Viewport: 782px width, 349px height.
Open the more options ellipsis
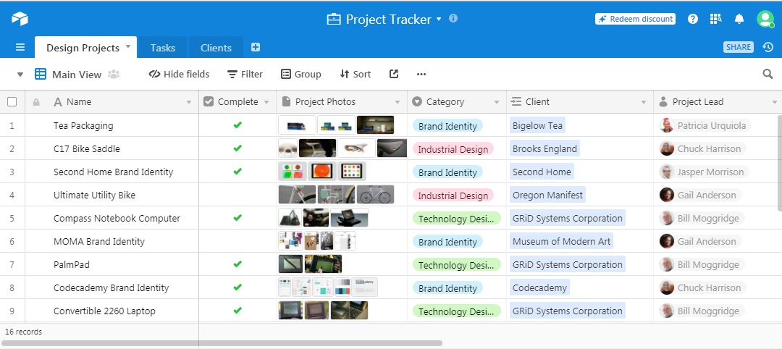point(421,75)
